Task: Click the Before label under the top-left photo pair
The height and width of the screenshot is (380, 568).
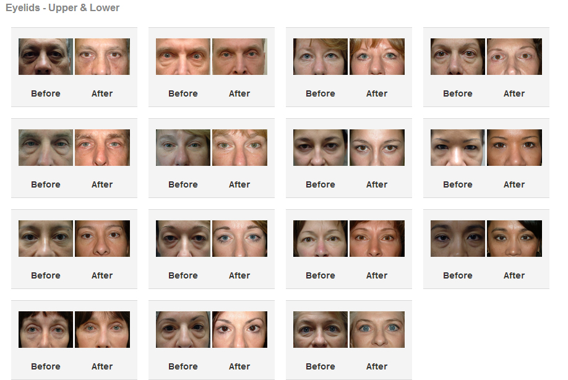Action: [x=46, y=93]
